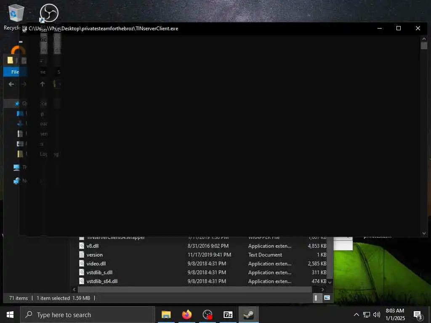Click the v8.dll file name

click(93, 246)
